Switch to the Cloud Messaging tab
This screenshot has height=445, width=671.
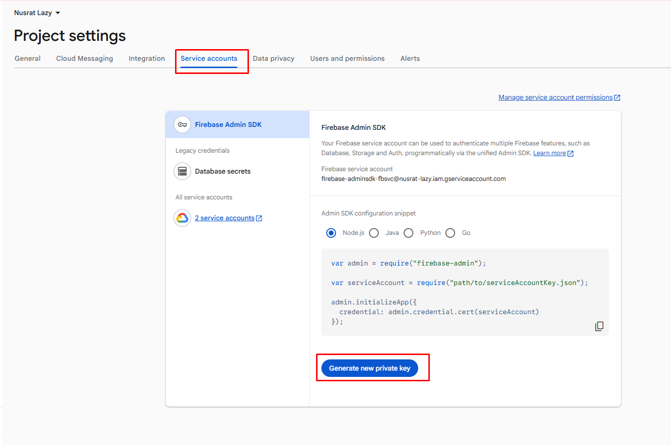click(85, 58)
